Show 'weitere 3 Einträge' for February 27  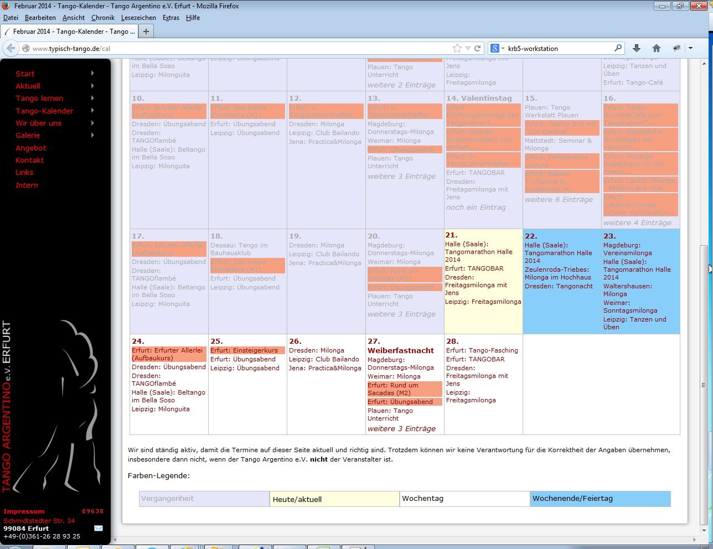tap(401, 428)
